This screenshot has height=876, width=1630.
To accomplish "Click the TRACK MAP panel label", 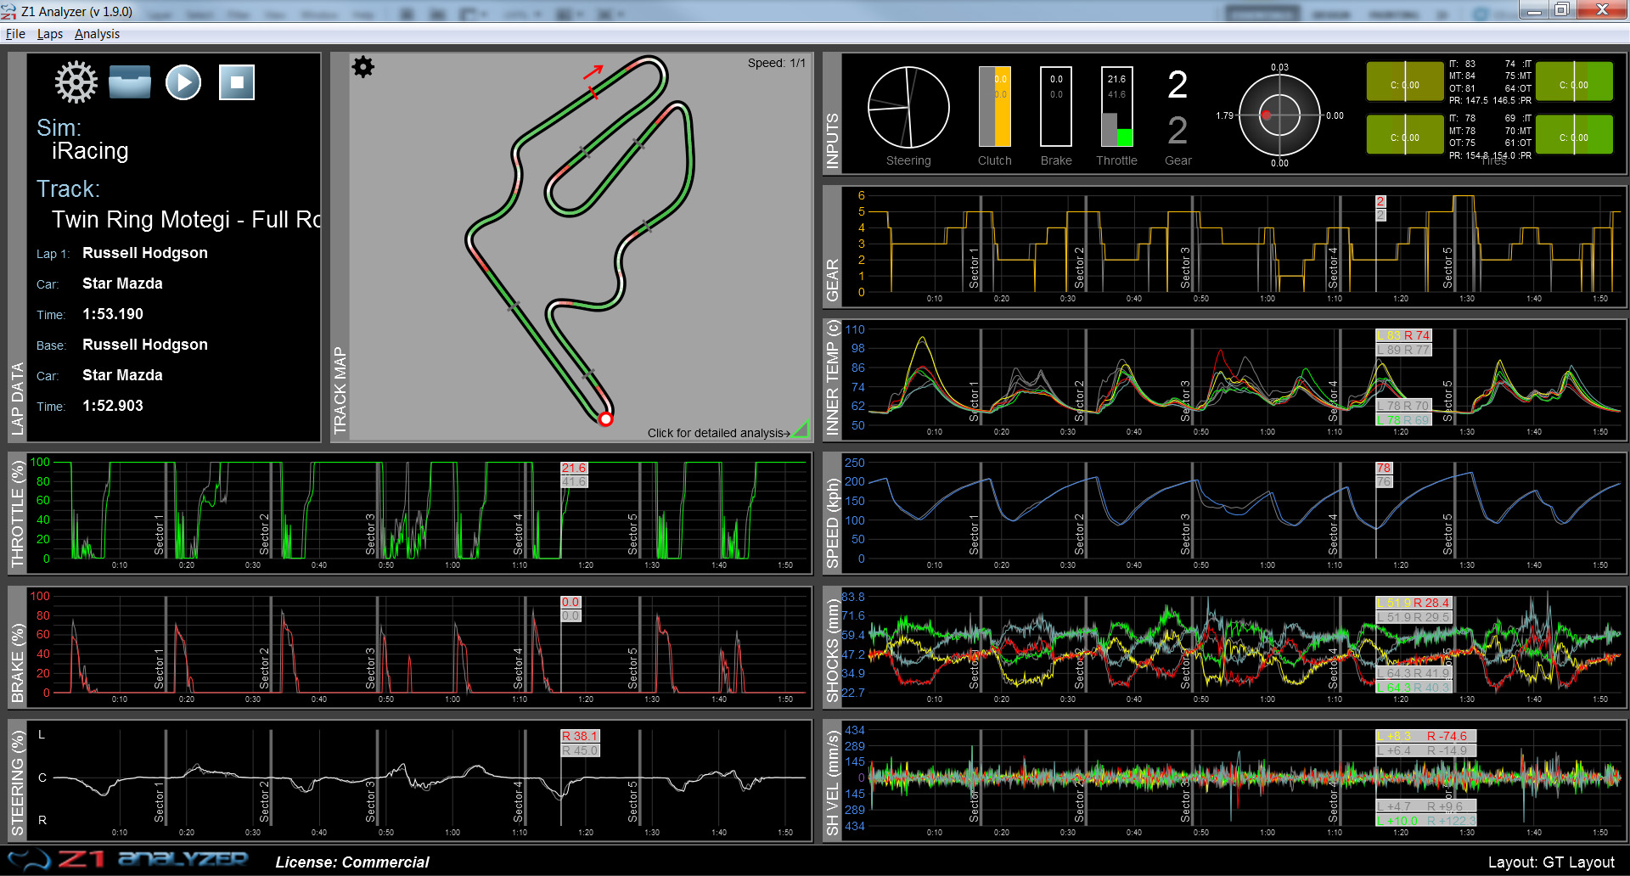I will 340,390.
